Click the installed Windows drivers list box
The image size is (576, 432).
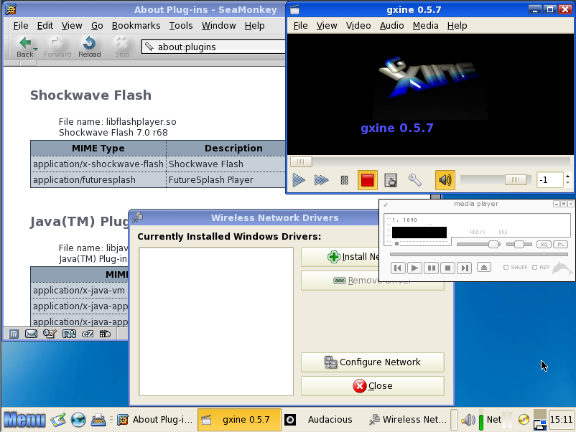[216, 321]
